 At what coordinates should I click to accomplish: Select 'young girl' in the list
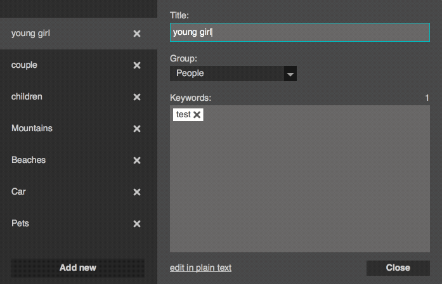[79, 34]
